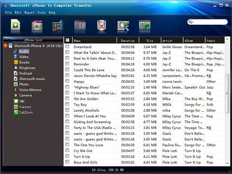The width and height of the screenshot is (232, 174).
Task: Click the song The One You Love
Action: [x=88, y=145]
